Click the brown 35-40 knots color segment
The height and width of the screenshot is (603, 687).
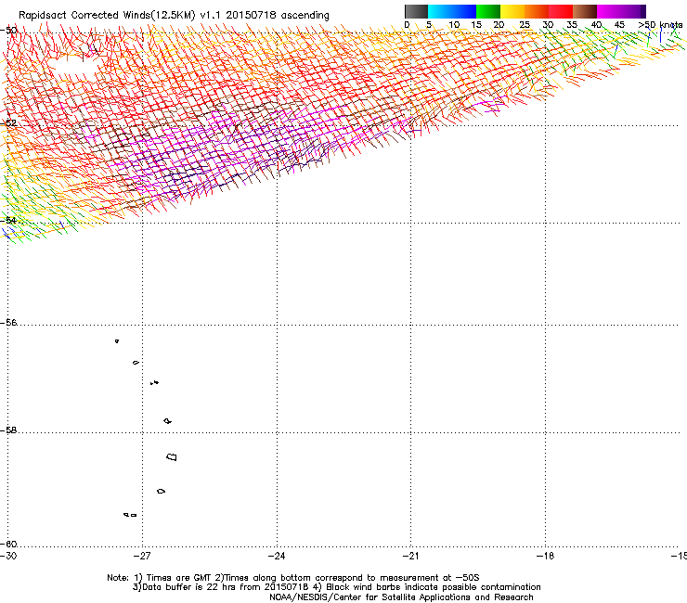[x=585, y=11]
